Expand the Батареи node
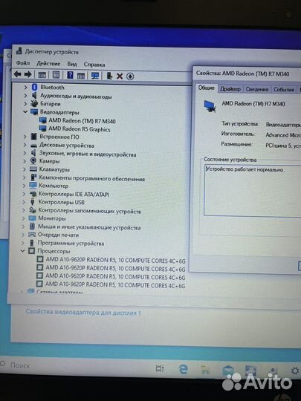Screen dimensions: 301x401 pos(25,104)
